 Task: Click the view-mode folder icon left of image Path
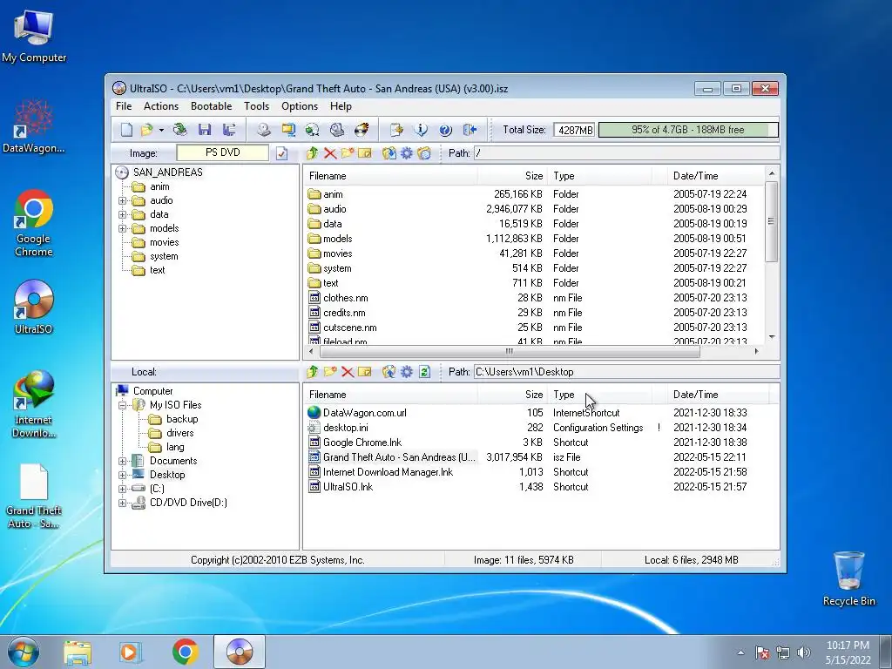pyautogui.click(x=424, y=153)
